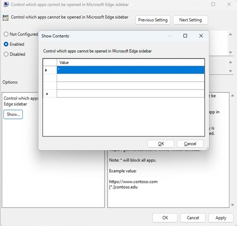Confirm Show Contents dialog with OK
The image size is (237, 226).
tap(161, 143)
